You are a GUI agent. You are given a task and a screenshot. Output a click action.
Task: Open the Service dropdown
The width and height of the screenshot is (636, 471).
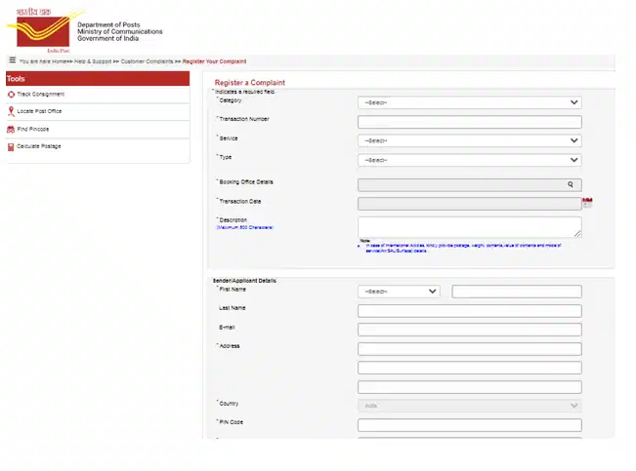(469, 140)
